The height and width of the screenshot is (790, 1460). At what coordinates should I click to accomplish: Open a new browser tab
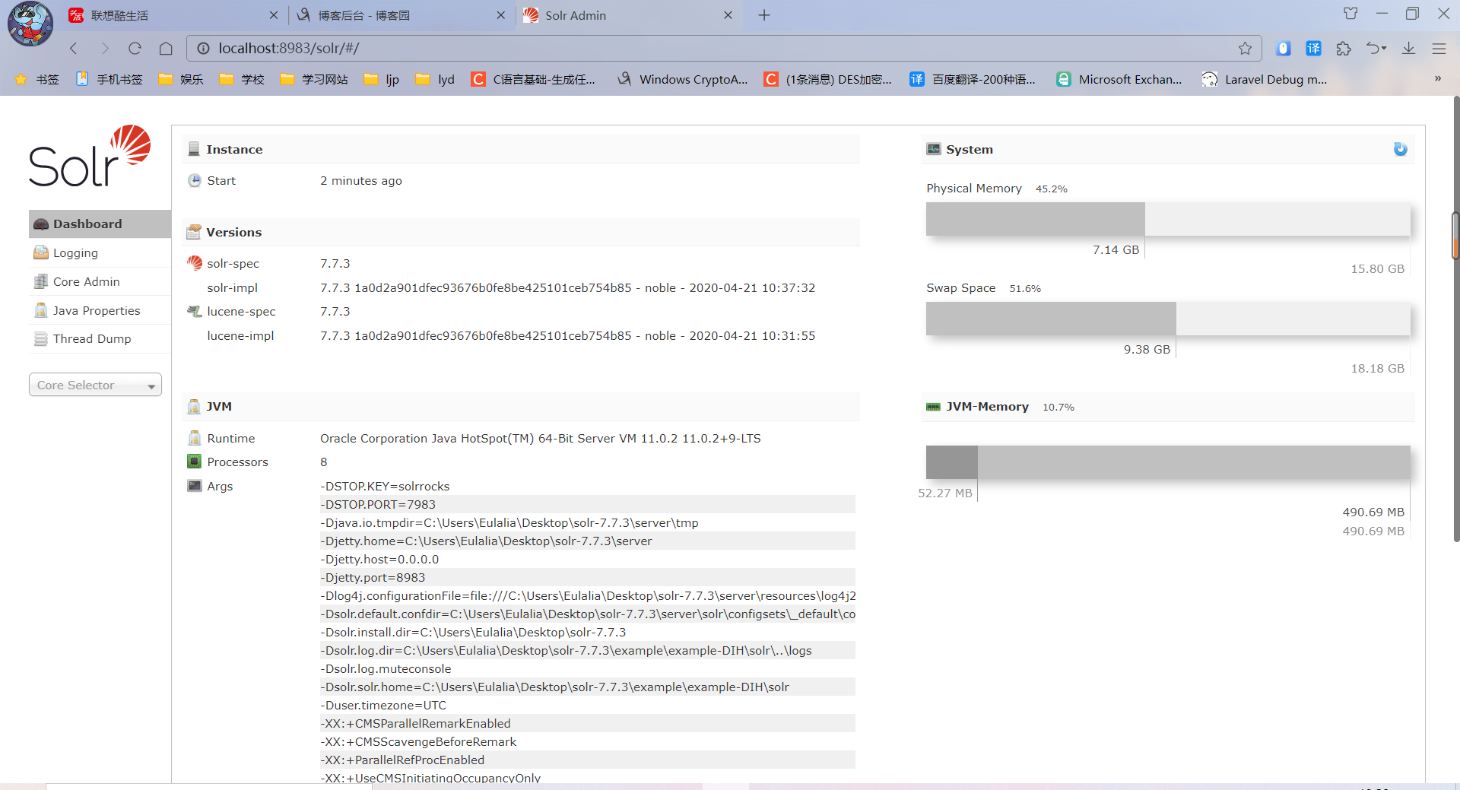click(764, 15)
